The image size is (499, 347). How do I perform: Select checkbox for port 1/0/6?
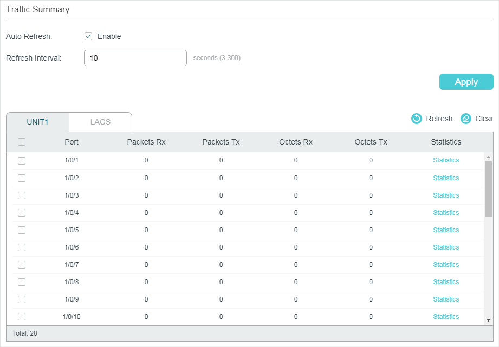pos(22,247)
